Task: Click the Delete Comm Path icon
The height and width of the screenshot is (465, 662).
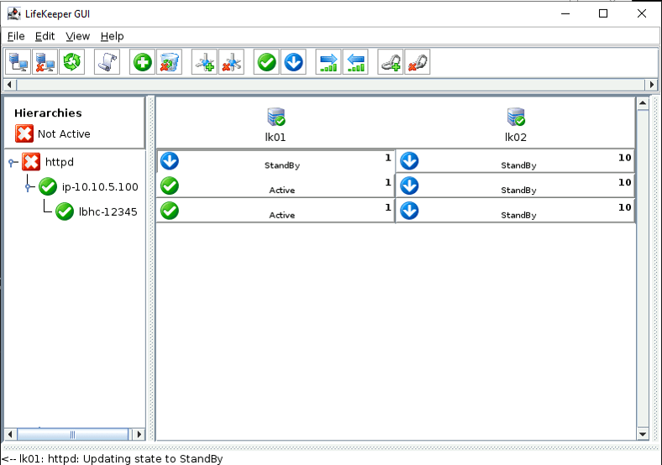Action: point(231,62)
